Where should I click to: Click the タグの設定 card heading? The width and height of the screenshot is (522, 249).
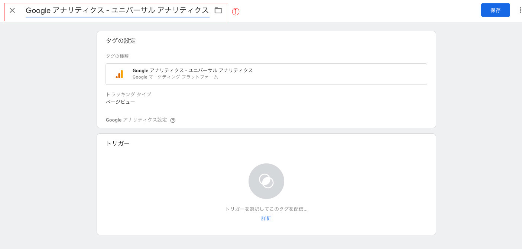[121, 41]
